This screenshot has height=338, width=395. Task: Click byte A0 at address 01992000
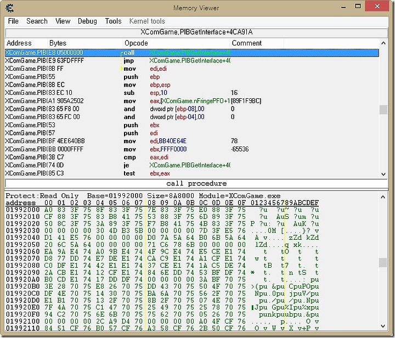pos(48,210)
